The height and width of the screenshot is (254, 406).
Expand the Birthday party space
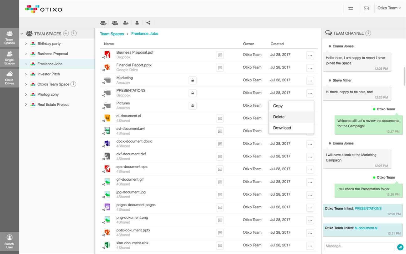coord(26,44)
